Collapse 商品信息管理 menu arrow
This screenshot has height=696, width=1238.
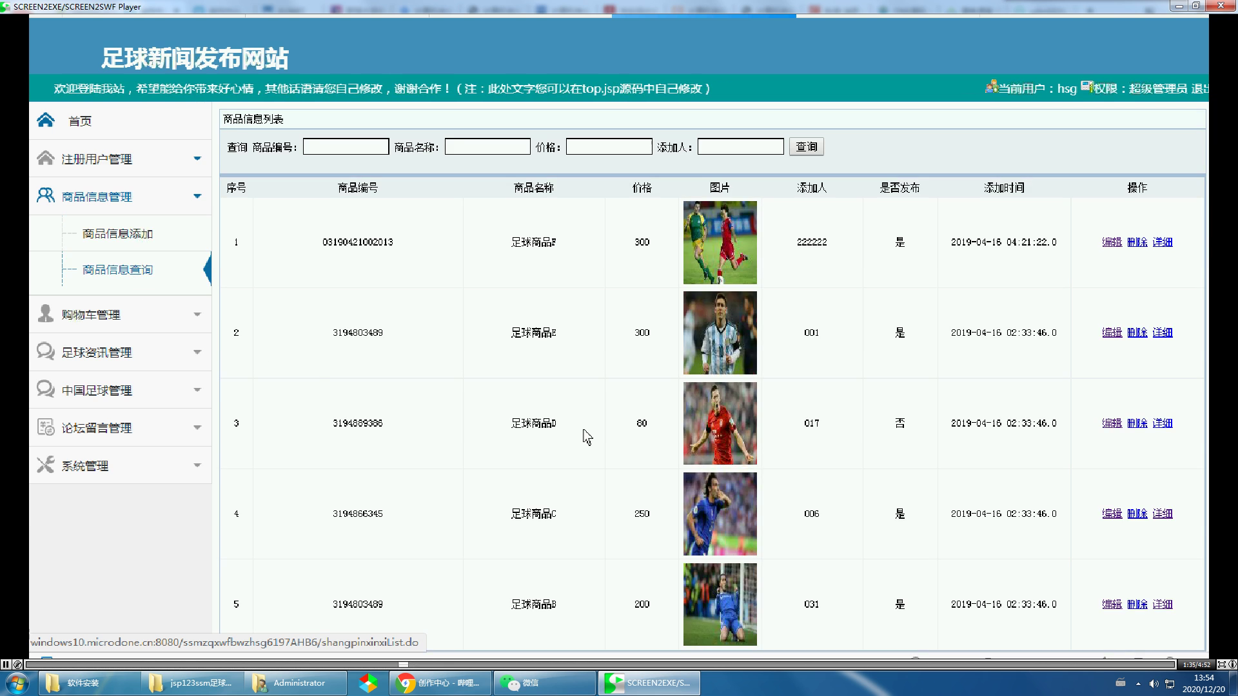tap(197, 196)
